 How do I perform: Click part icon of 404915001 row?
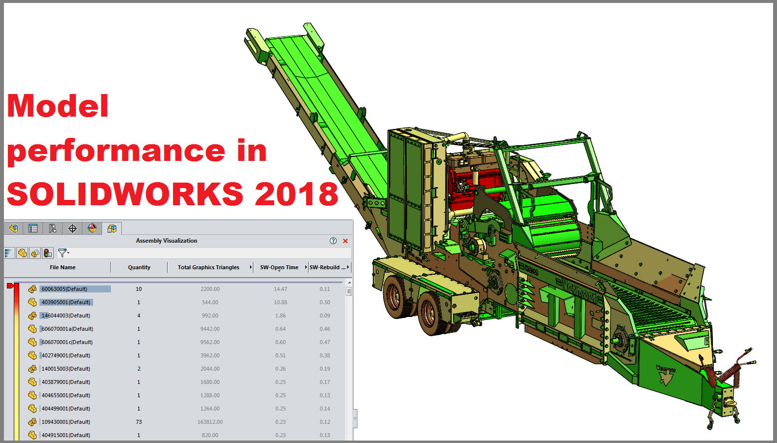(x=33, y=435)
